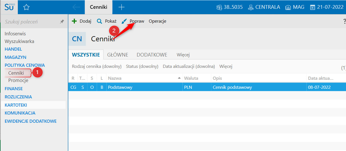Click the favorites star icon
This screenshot has width=346, height=151.
click(26, 7)
